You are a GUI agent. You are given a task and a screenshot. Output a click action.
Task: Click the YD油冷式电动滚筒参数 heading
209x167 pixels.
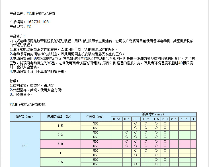[28, 105]
